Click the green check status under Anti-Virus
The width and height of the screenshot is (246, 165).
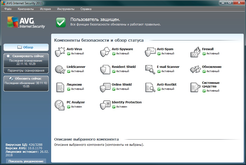pos(68,54)
